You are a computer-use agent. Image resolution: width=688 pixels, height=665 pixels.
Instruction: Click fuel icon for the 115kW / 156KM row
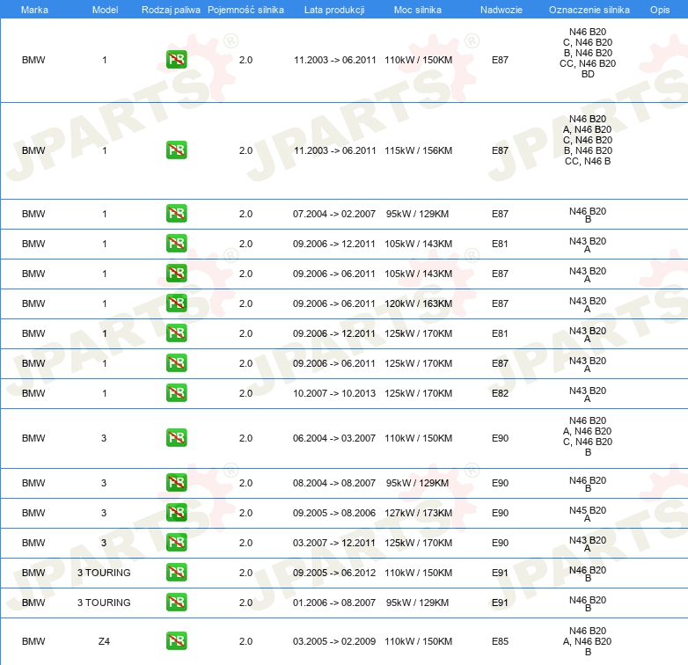tap(176, 150)
